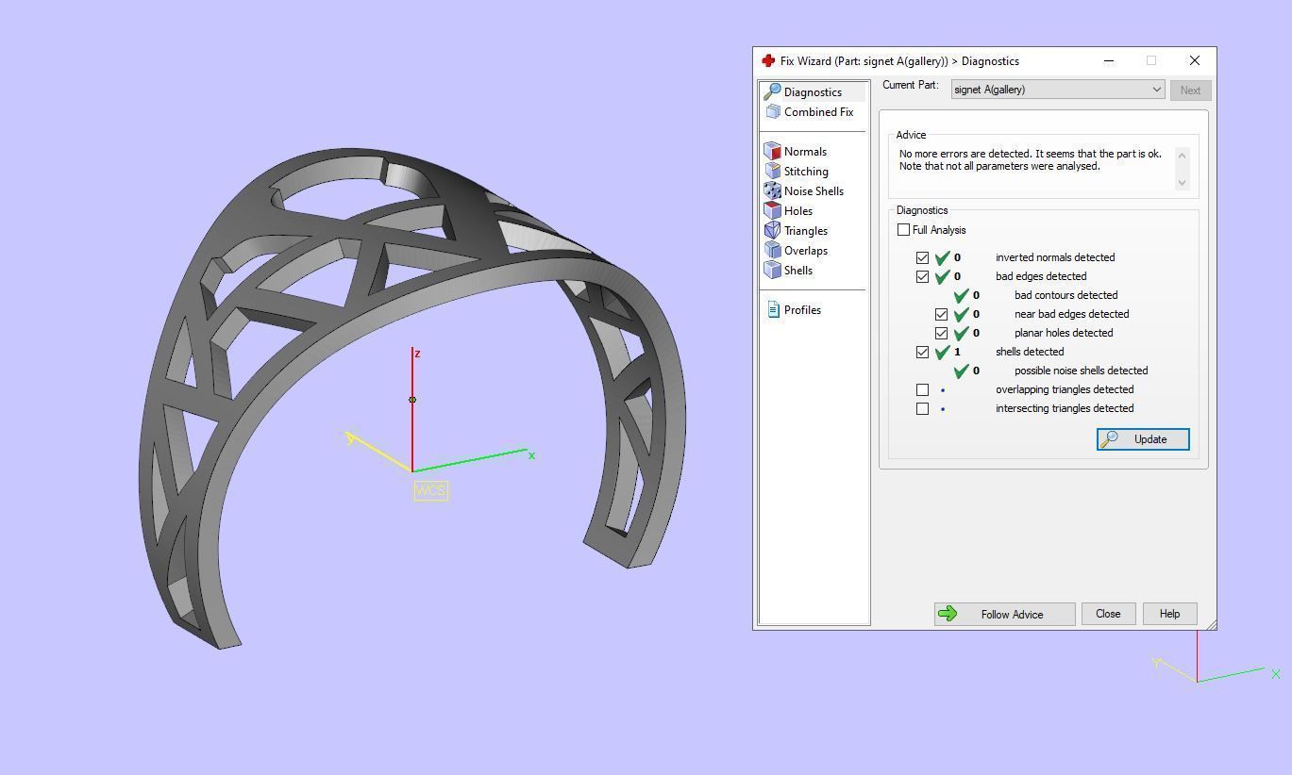
Task: Click the Normals cube icon
Action: tap(772, 151)
